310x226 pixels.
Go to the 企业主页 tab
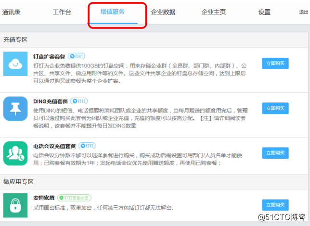(x=214, y=12)
